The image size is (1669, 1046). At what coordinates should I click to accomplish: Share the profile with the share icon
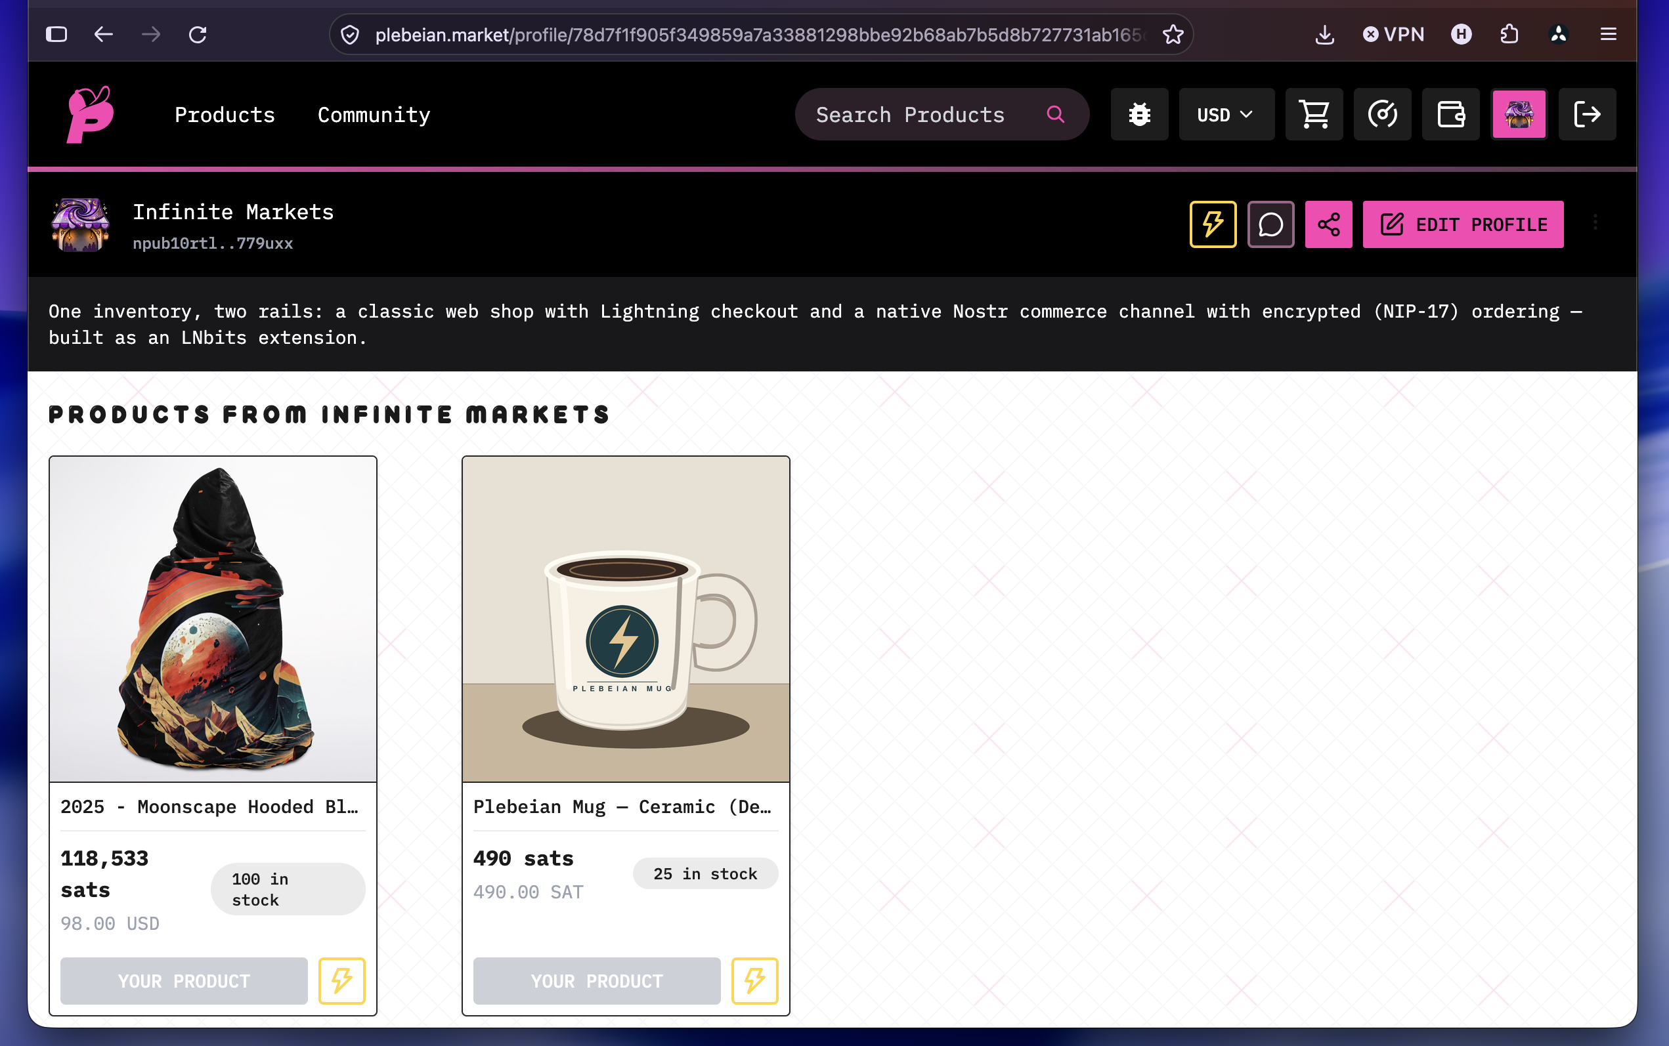click(1328, 224)
